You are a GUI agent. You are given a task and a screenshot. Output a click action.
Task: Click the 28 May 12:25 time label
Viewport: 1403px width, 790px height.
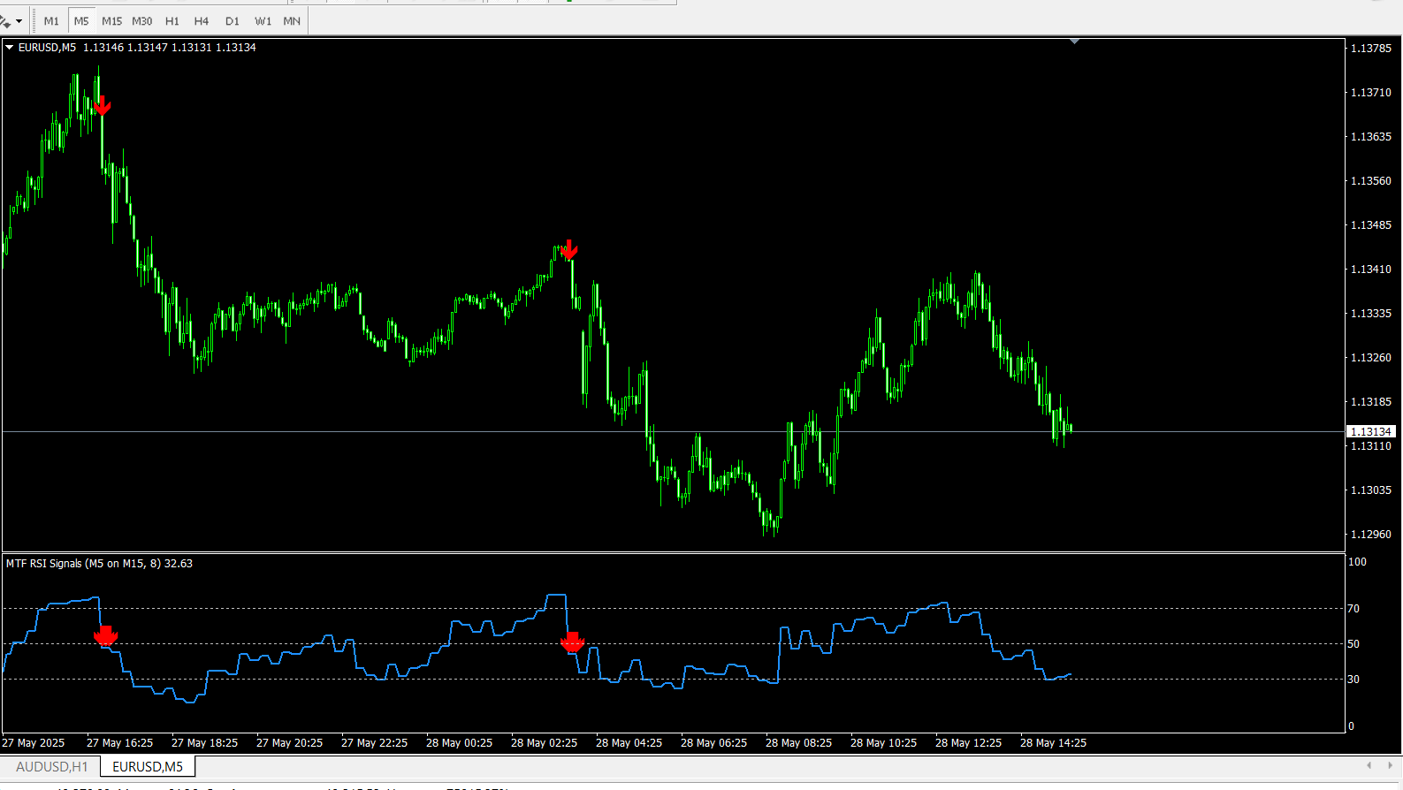(969, 743)
